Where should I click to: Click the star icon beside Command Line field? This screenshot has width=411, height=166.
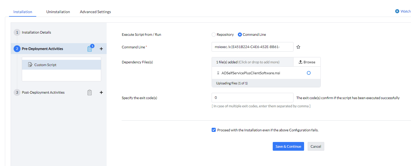coord(298,47)
